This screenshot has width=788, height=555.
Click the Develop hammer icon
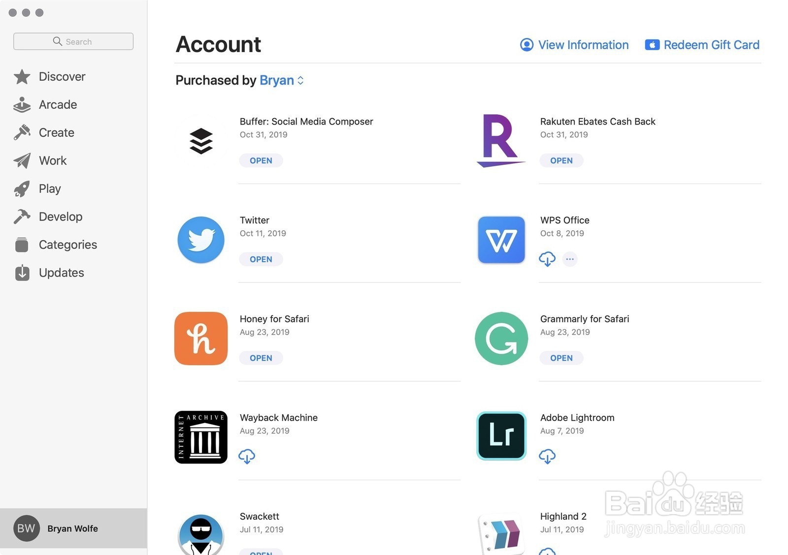coord(22,217)
